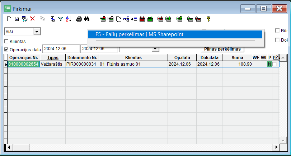Click the Klientas column header
This screenshot has height=156, width=291.
tap(133, 58)
